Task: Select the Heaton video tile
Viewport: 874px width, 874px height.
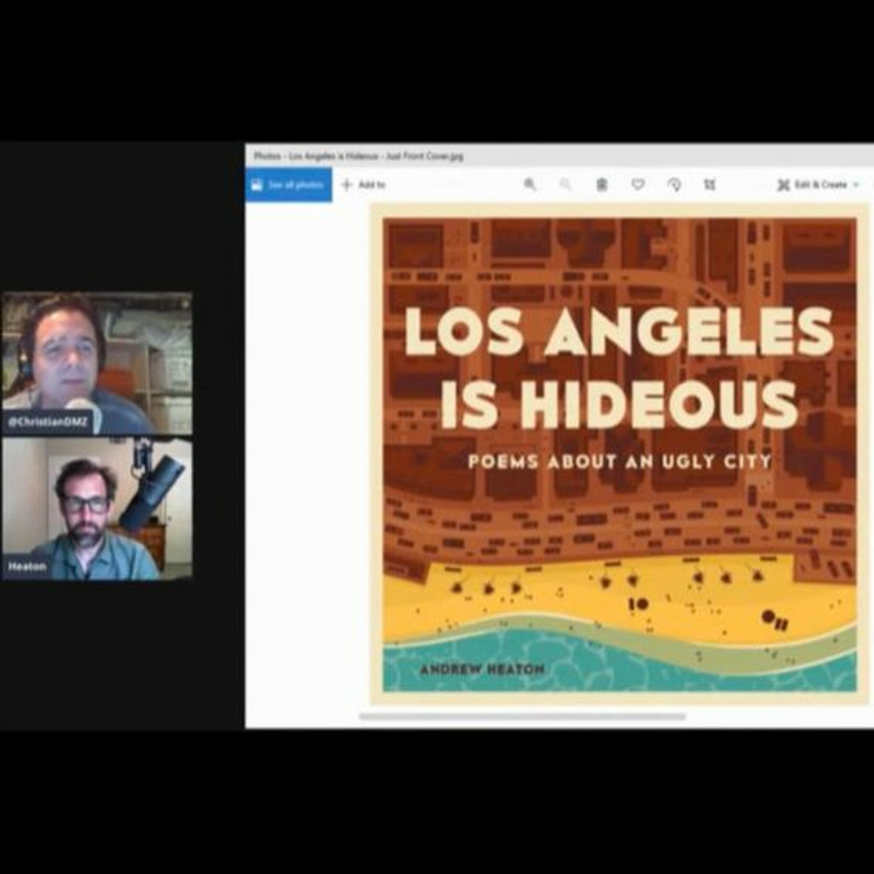Action: [97, 509]
